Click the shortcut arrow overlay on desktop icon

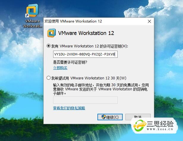click(x=27, y=15)
